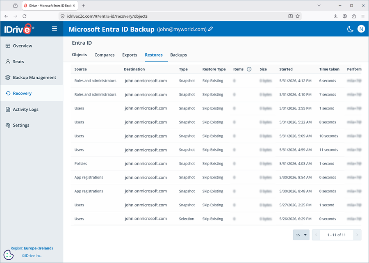List all tabs dropdown arrow

click(319, 5)
